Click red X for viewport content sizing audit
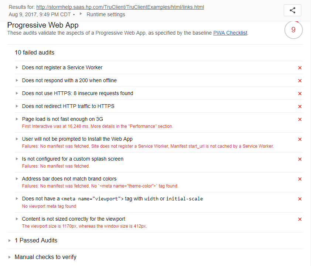Viewport: 311px width, 266px height. tap(300, 219)
